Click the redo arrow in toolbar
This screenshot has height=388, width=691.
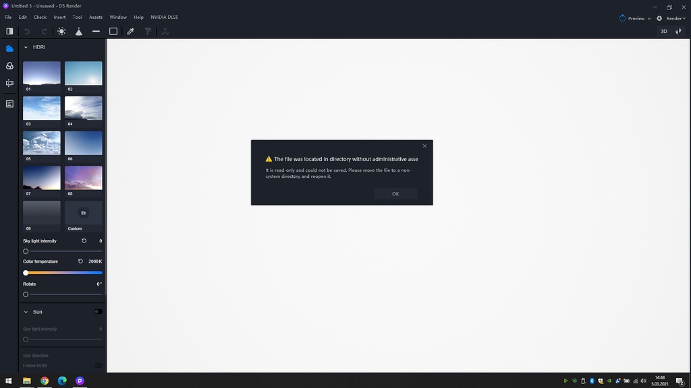tap(44, 31)
